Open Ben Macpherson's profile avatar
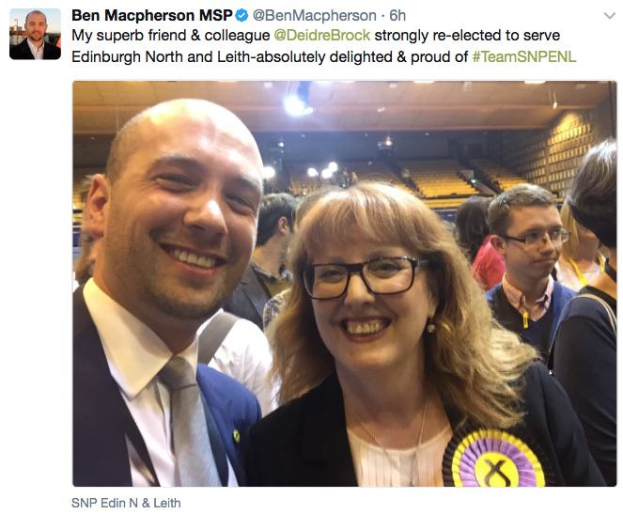The image size is (623, 514). (35, 34)
